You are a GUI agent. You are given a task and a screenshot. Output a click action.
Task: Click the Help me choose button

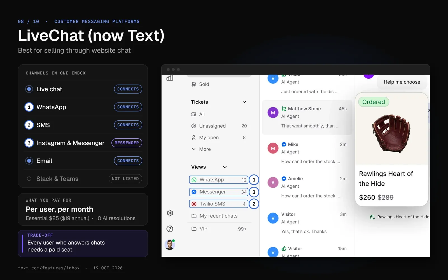coord(402,82)
